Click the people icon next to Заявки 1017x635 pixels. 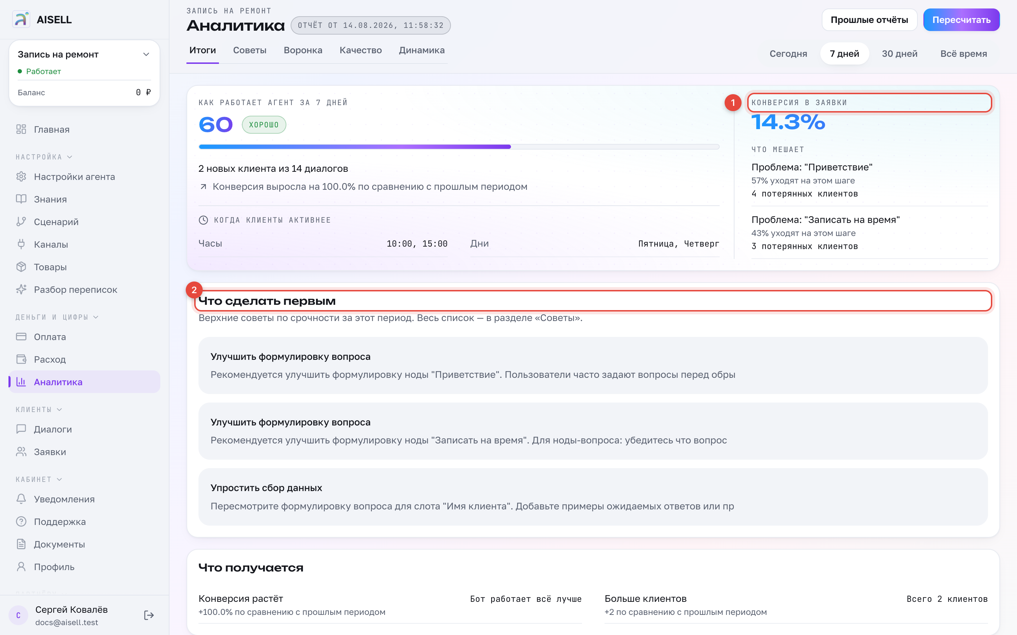[x=21, y=452]
